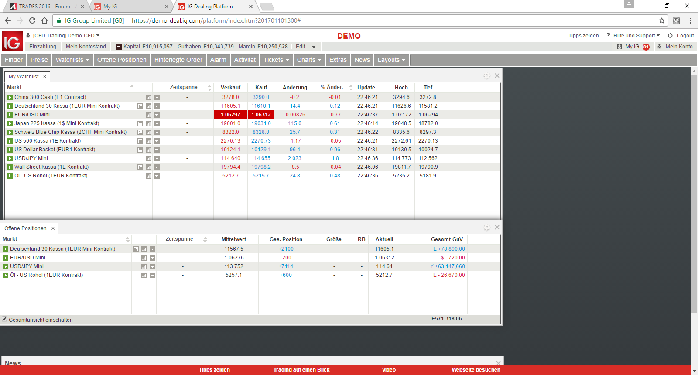Navigate back in the browser
Viewport: 698px width, 375px height.
click(x=8, y=20)
